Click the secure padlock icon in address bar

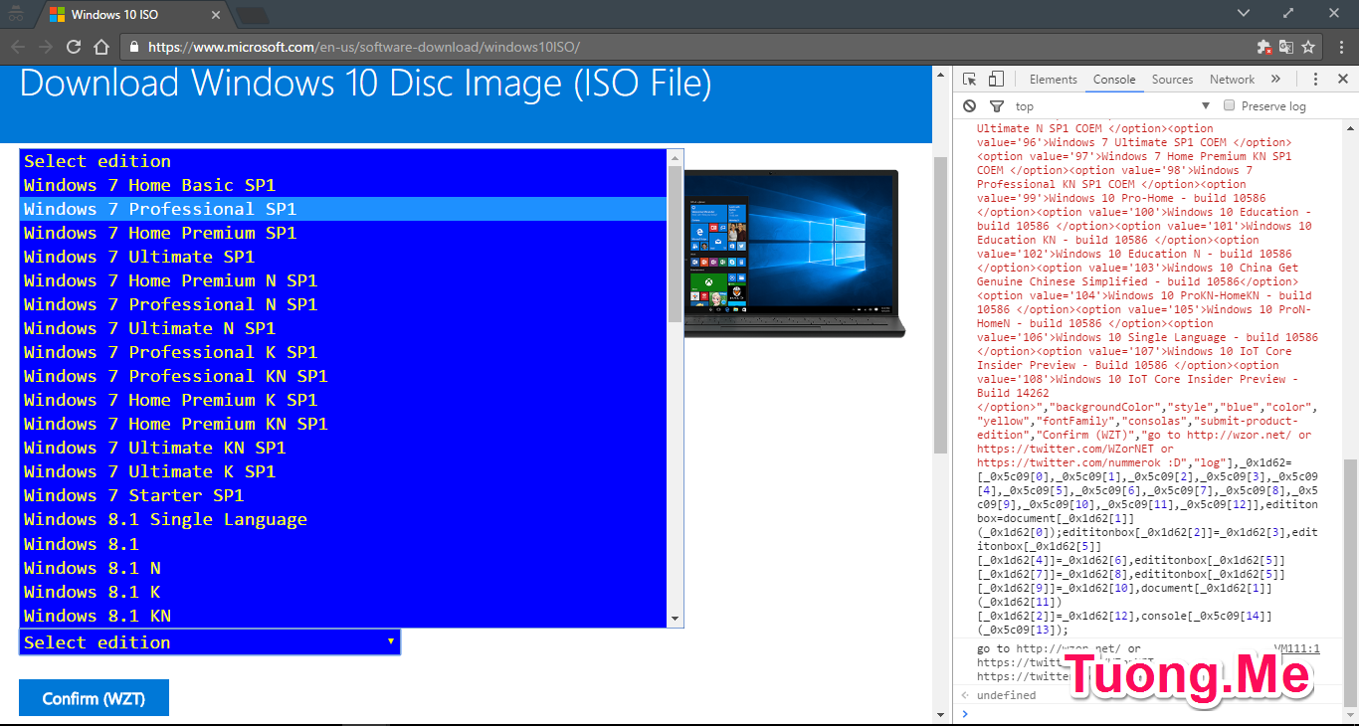tap(133, 47)
